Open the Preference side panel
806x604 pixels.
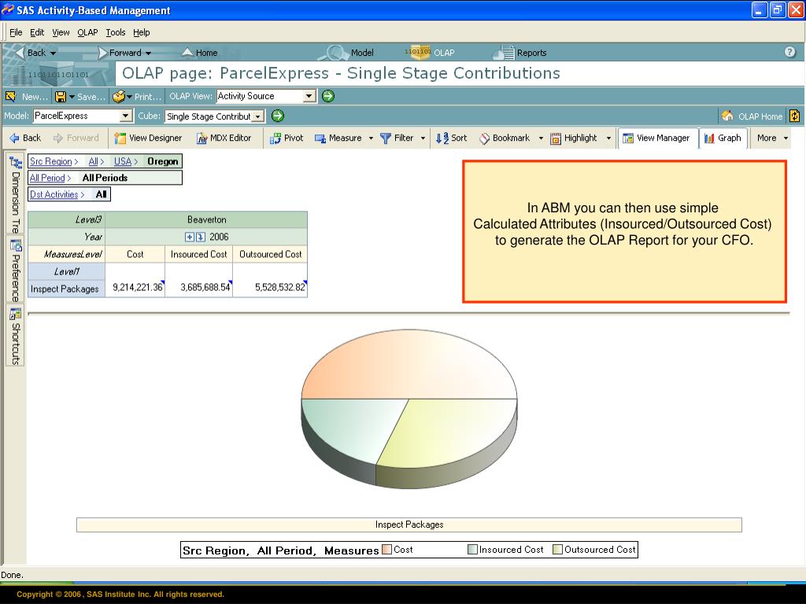pos(16,270)
